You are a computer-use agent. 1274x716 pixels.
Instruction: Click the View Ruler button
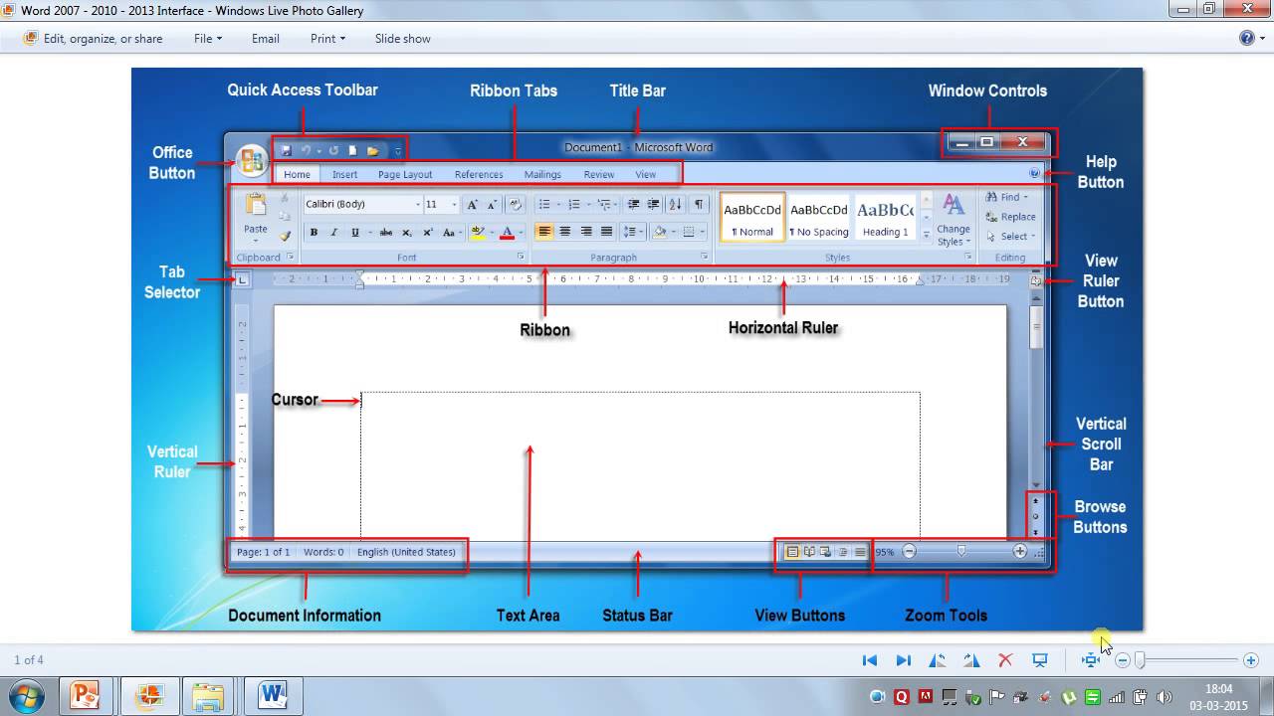(1035, 281)
